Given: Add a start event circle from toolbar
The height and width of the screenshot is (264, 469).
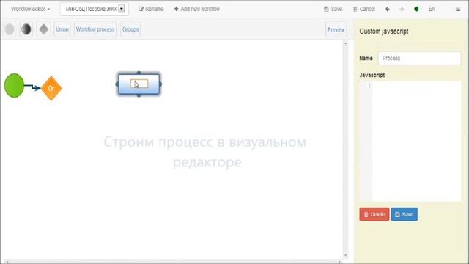Looking at the screenshot, I should 10,29.
